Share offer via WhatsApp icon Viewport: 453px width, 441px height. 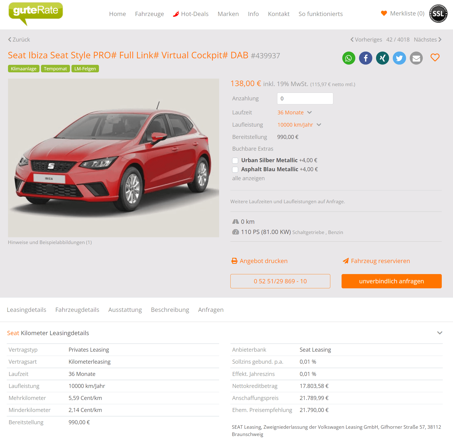[349, 58]
